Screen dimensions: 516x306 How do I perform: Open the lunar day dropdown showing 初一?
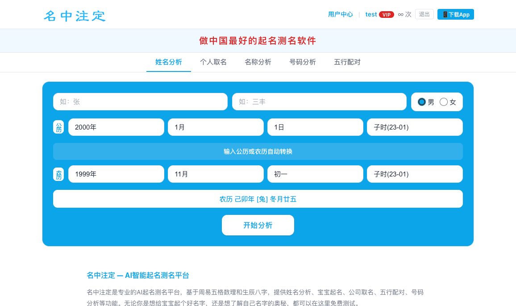click(315, 174)
